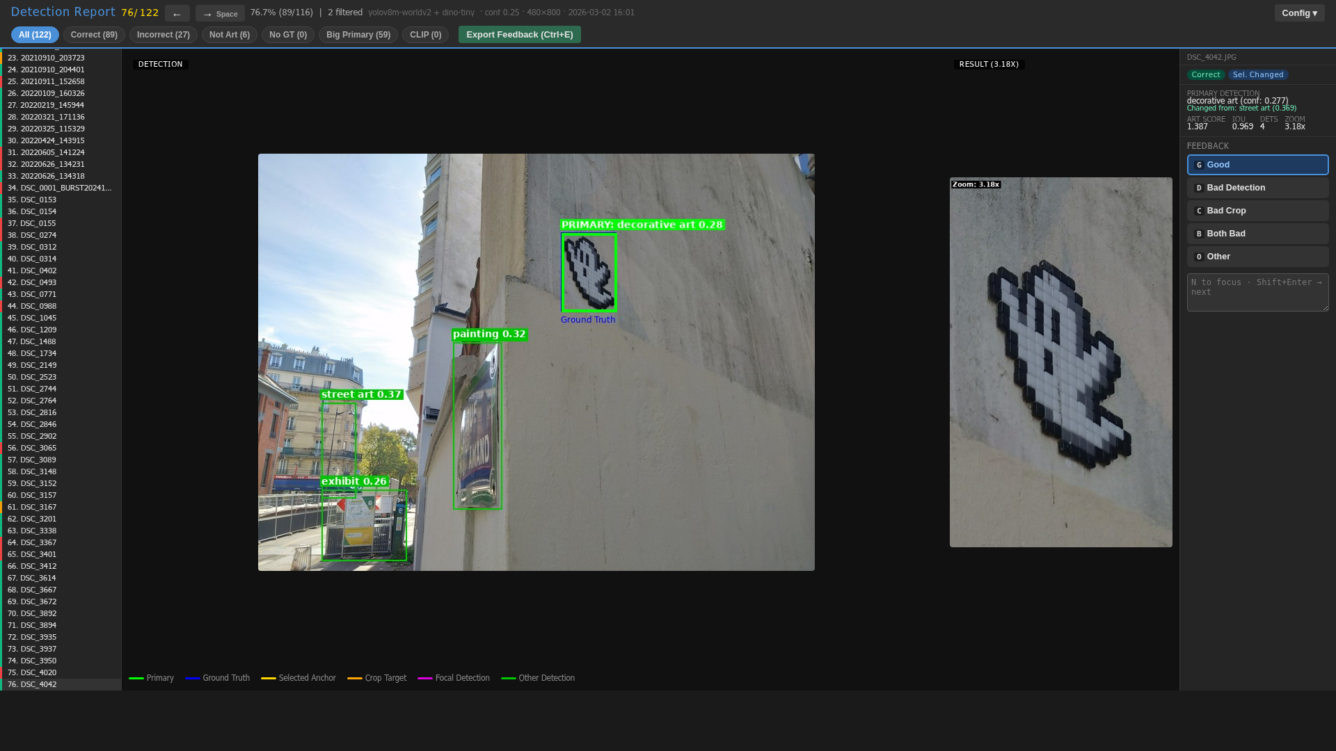
Task: Select the All (122) filter tab
Action: pos(35,35)
